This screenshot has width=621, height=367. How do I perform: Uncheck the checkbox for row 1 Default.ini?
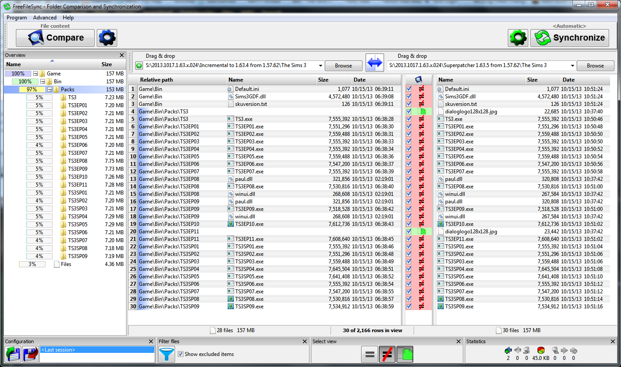coord(409,89)
